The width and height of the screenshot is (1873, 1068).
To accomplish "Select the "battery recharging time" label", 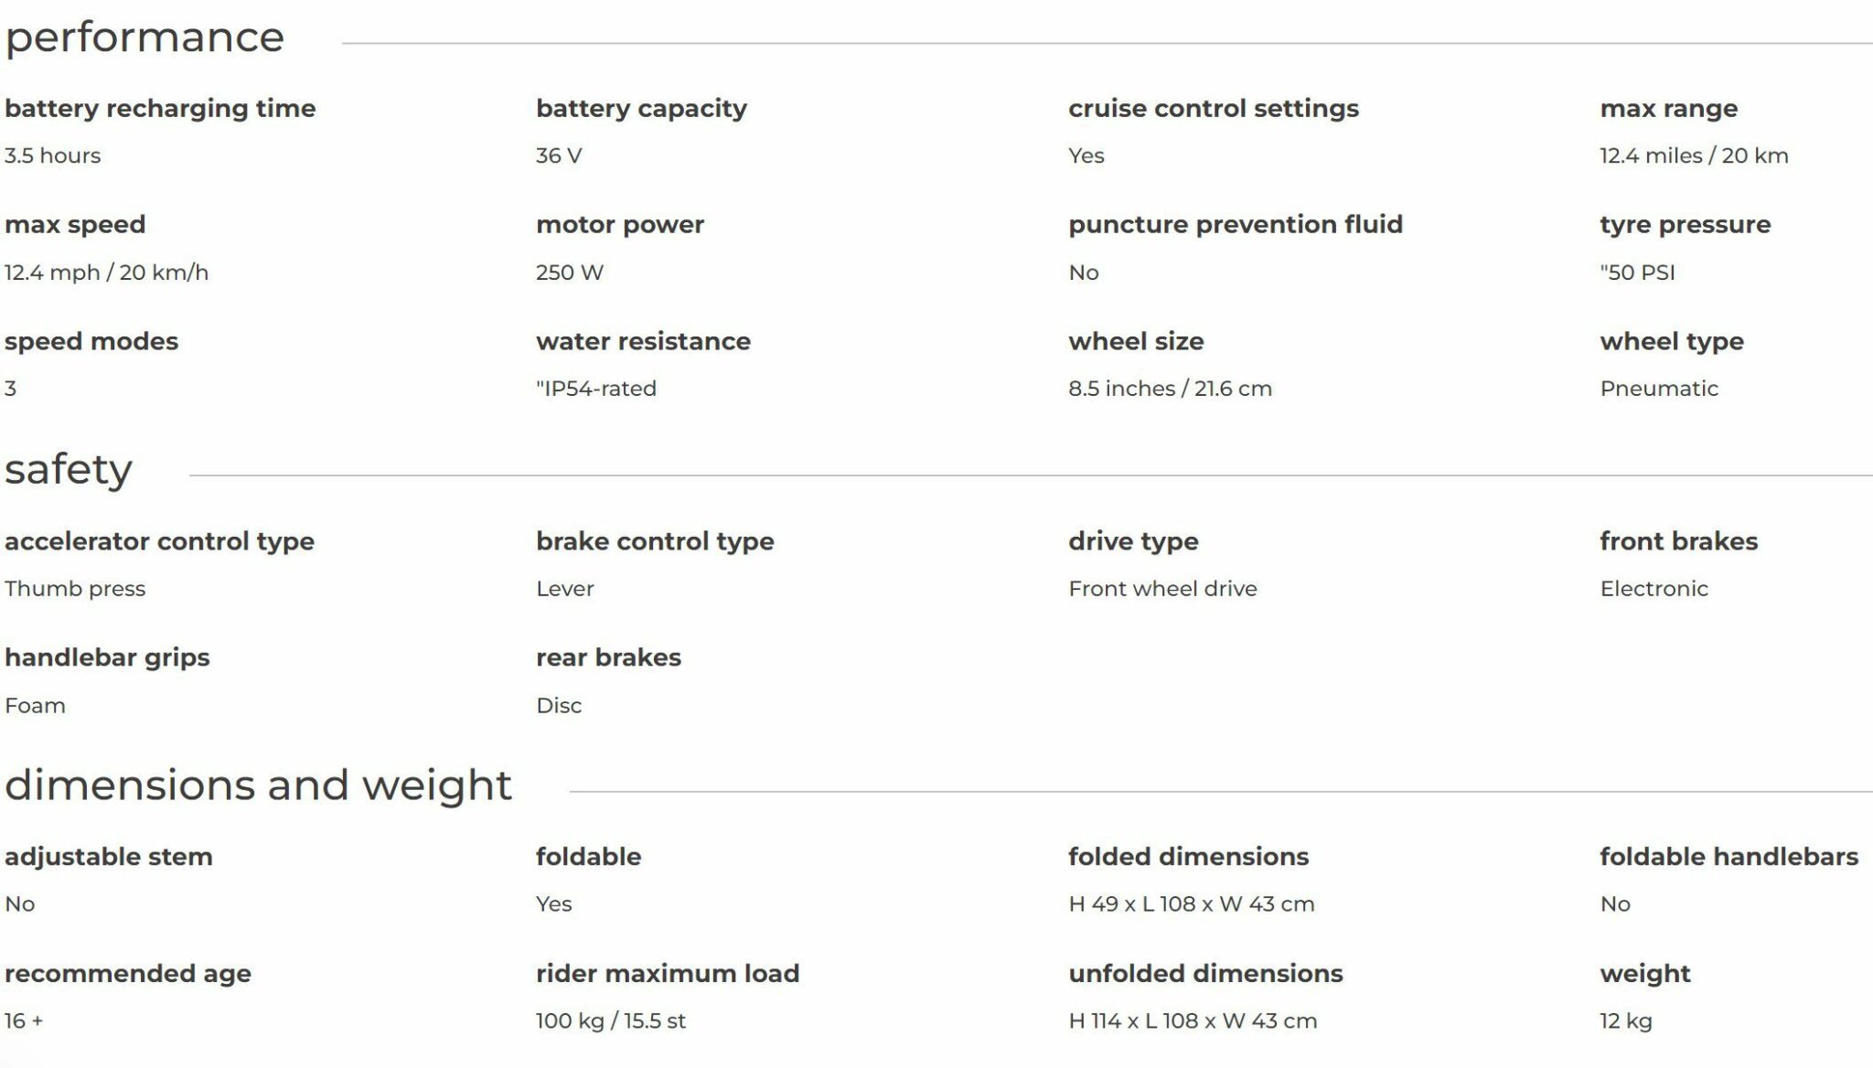I will pyautogui.click(x=160, y=109).
